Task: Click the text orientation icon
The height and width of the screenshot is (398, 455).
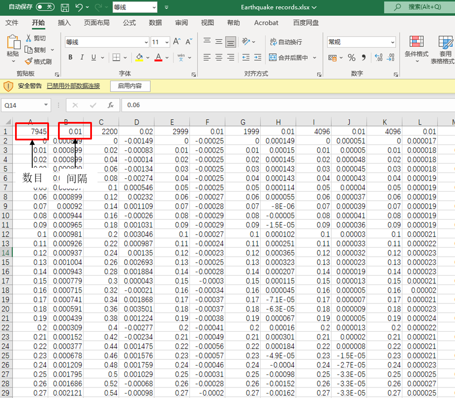Action: [x=246, y=42]
